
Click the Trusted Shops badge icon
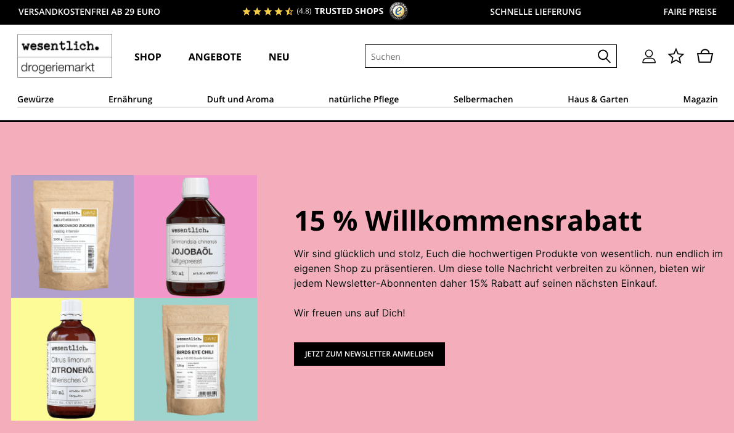(x=399, y=11)
